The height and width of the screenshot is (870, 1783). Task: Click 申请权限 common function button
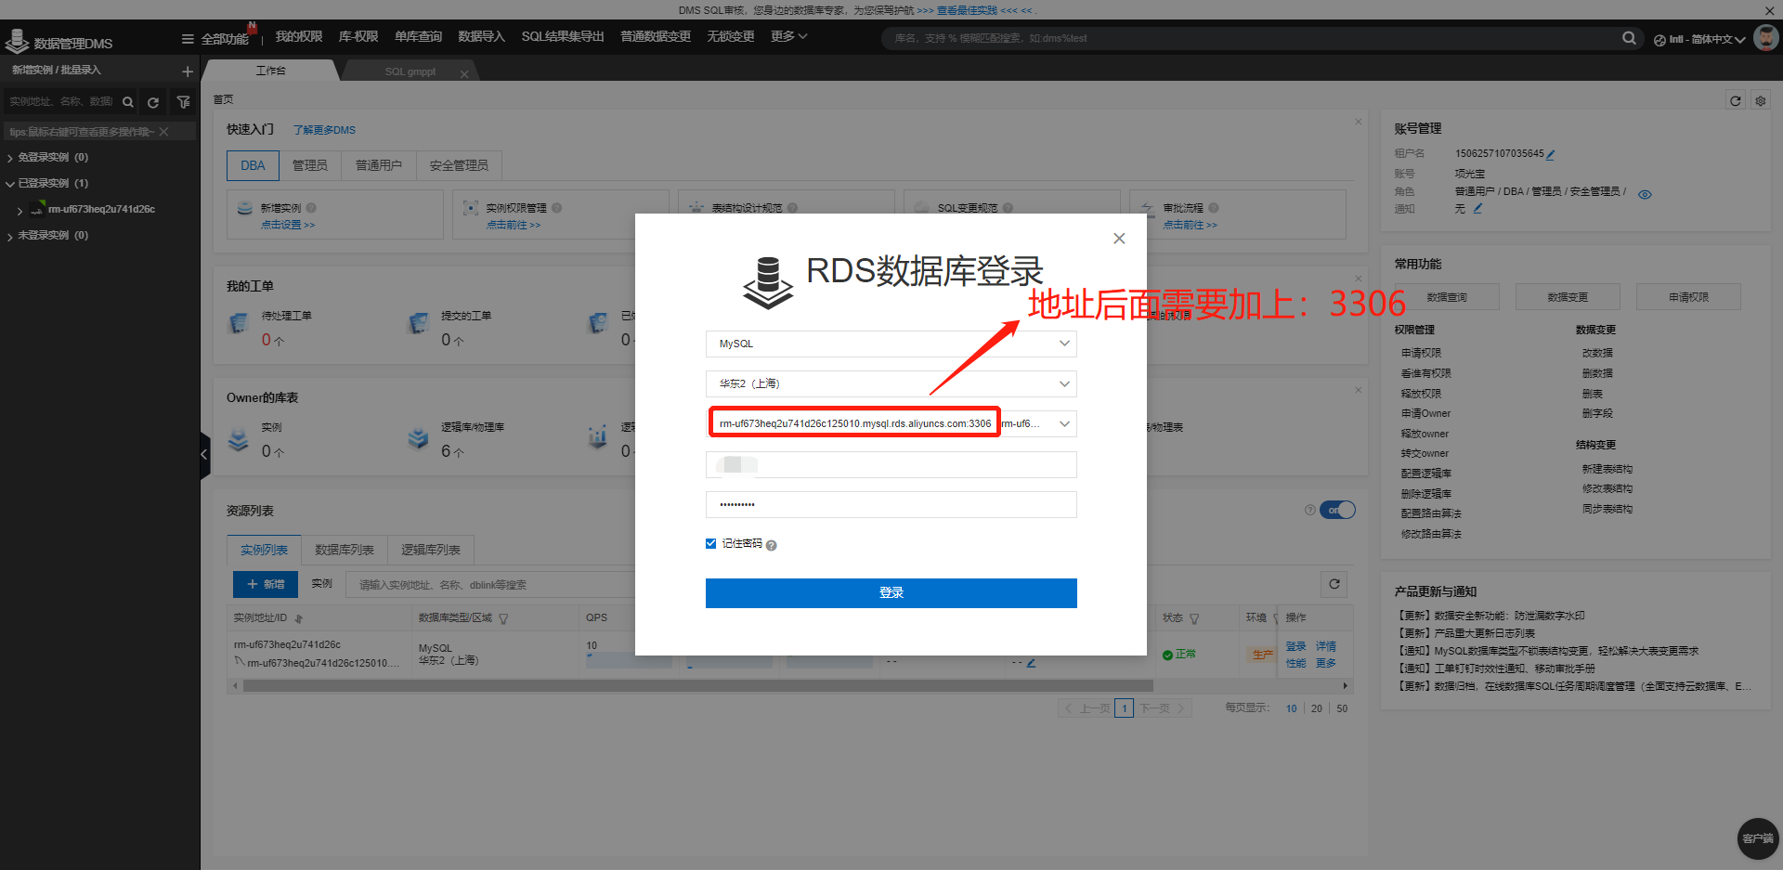1688,297
